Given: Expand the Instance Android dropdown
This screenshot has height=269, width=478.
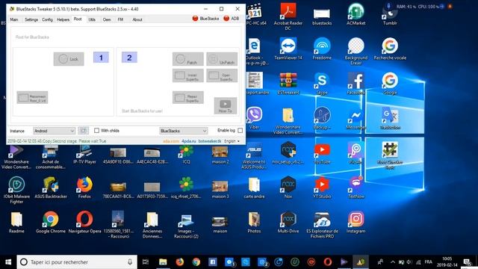Looking at the screenshot, I should (54, 131).
